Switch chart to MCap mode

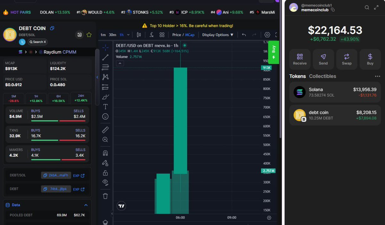[190, 35]
